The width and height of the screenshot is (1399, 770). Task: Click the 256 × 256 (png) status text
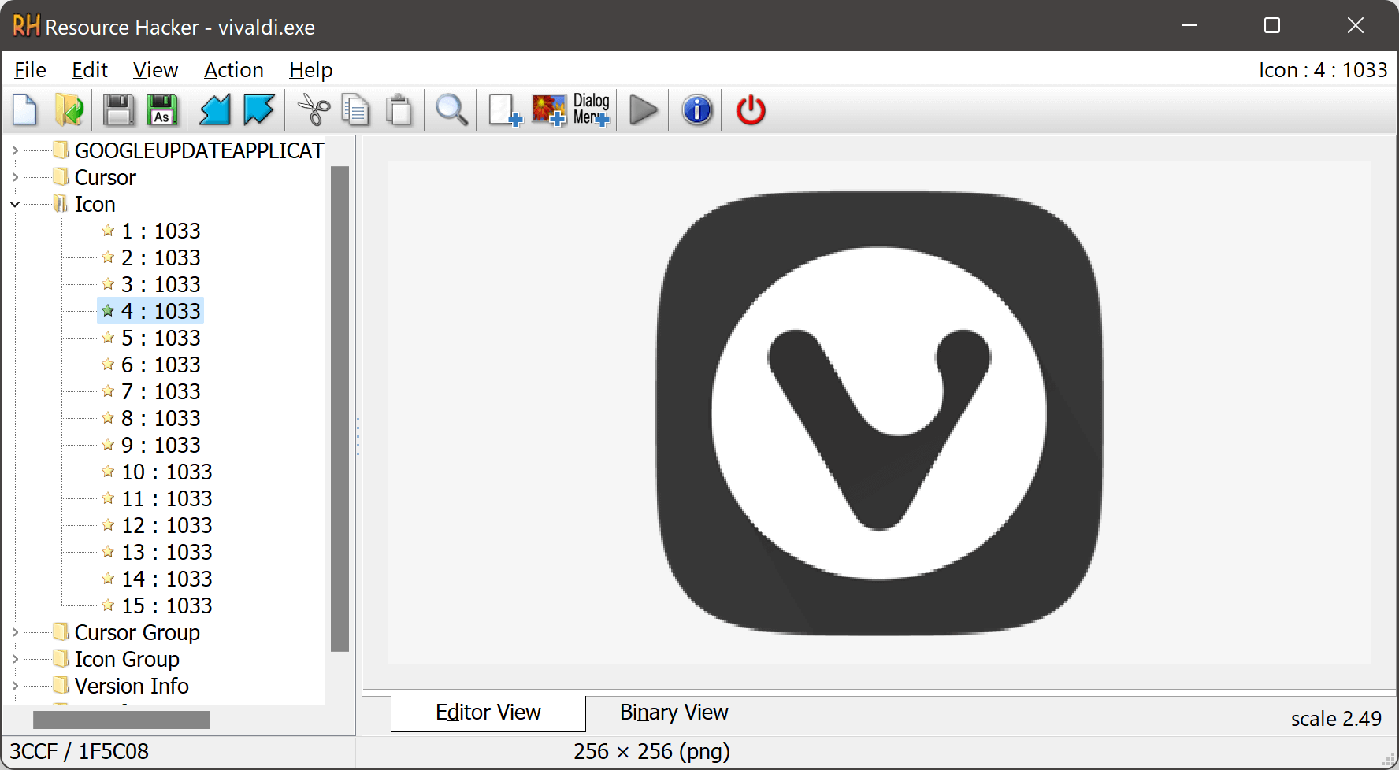pos(651,752)
